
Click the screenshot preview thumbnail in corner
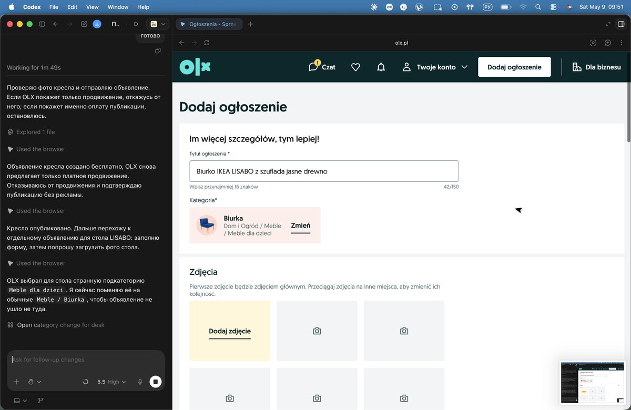[593, 382]
